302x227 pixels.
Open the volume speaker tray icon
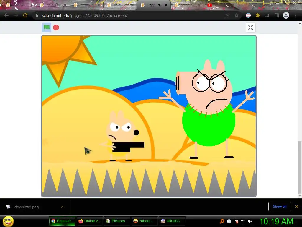pyautogui.click(x=250, y=221)
